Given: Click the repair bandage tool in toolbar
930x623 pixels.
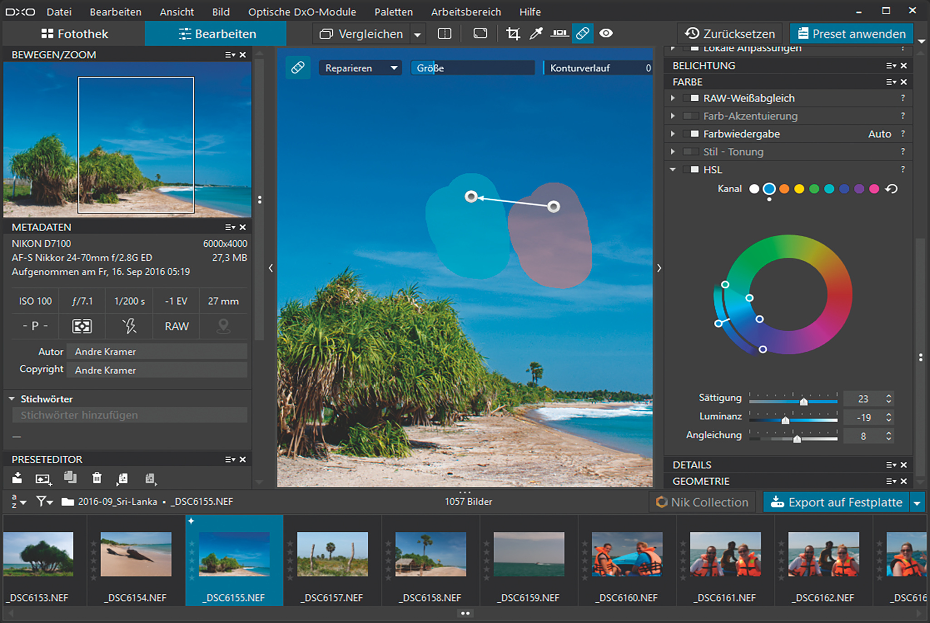Looking at the screenshot, I should click(x=583, y=34).
